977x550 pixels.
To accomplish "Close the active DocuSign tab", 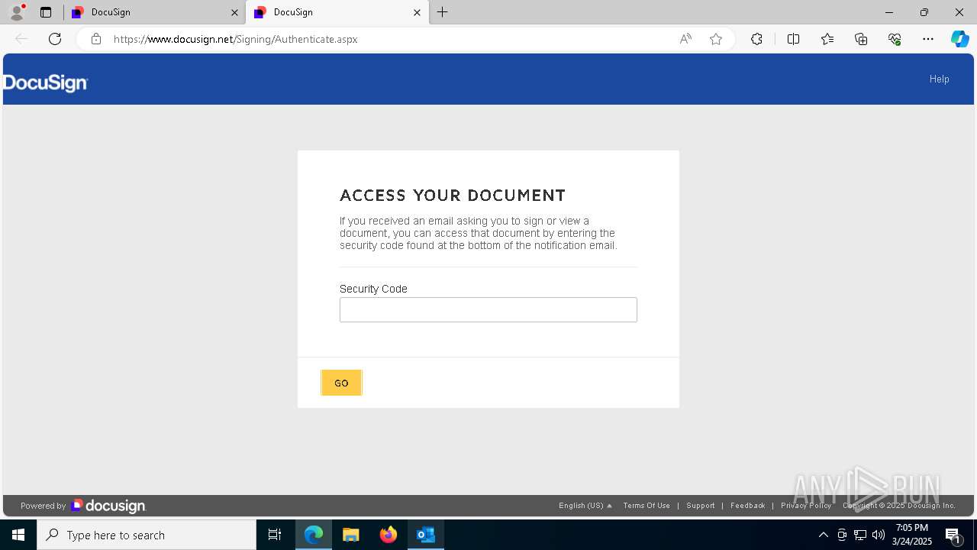I will click(417, 12).
